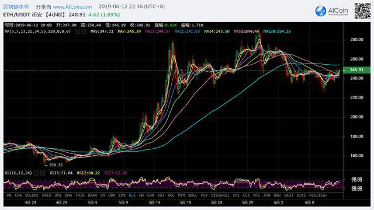The height and width of the screenshot is (210, 374).
Task: Click the MA120:254.16 value
Action: tap(277, 32)
